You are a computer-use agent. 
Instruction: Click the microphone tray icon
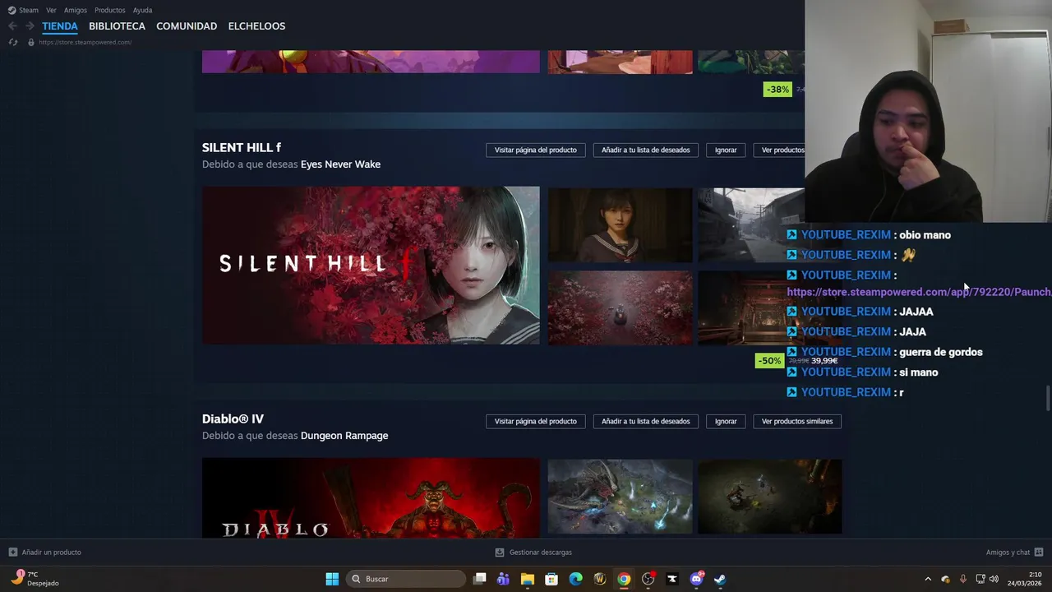point(962,579)
